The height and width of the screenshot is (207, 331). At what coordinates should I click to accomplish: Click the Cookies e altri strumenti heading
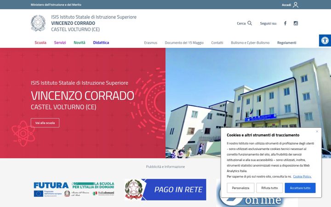click(263, 135)
